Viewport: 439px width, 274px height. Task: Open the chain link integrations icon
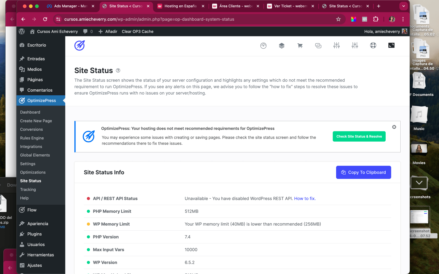pyautogui.click(x=318, y=46)
